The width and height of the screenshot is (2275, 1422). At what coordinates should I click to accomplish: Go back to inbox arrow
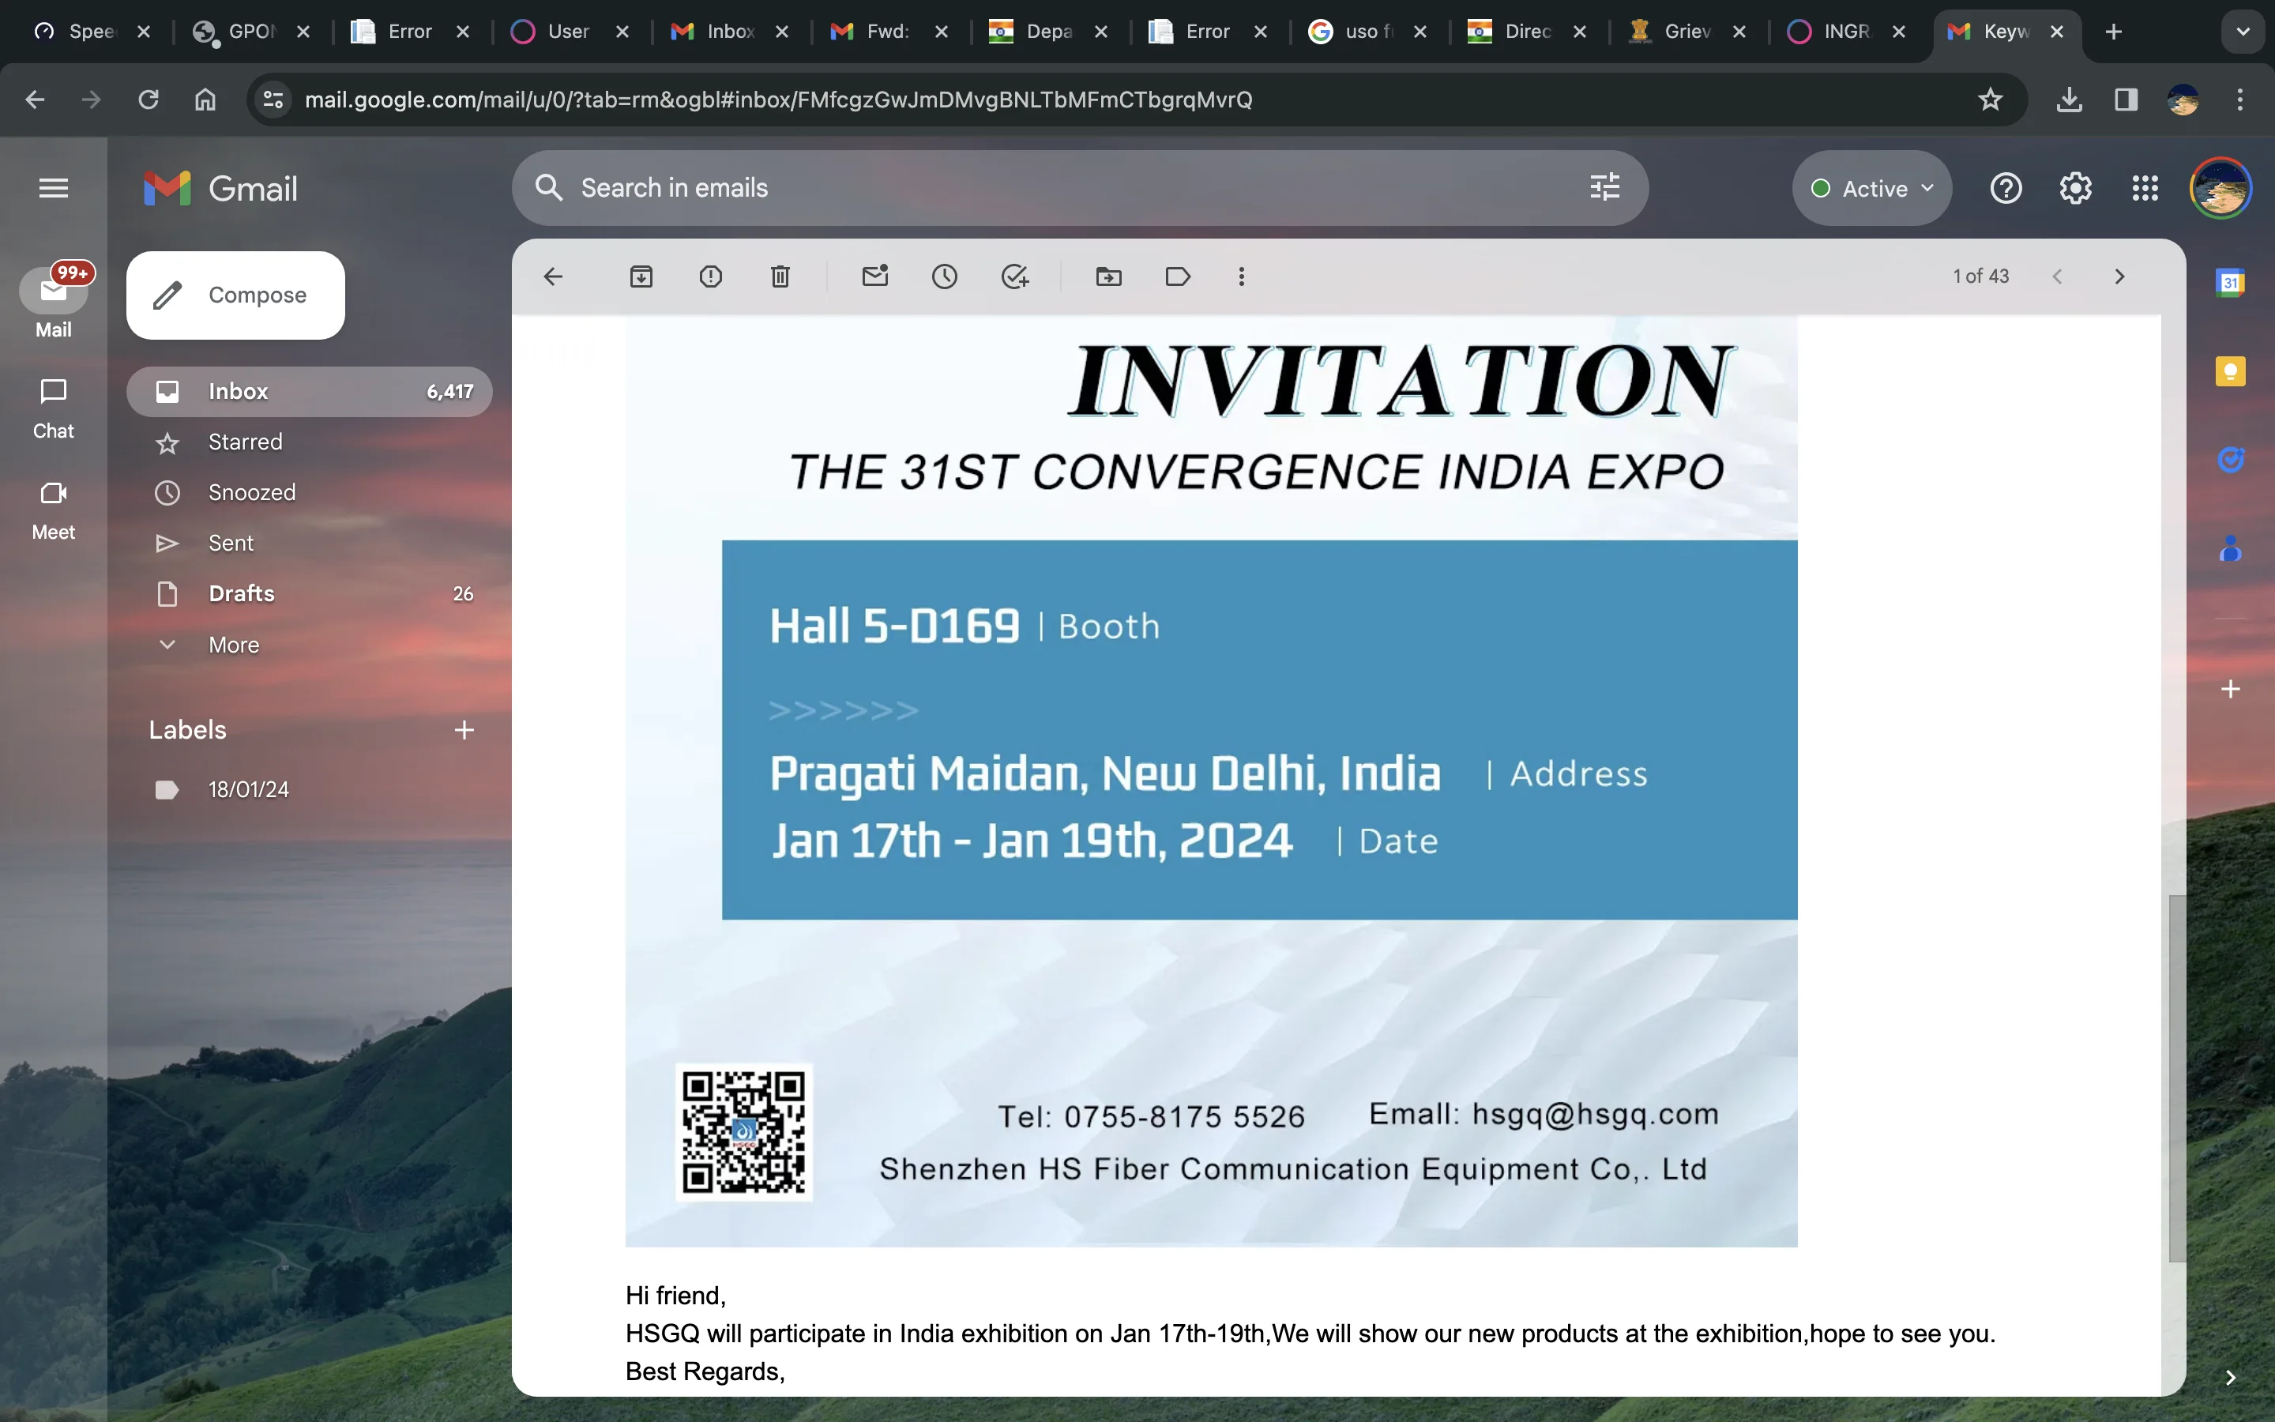coord(553,276)
